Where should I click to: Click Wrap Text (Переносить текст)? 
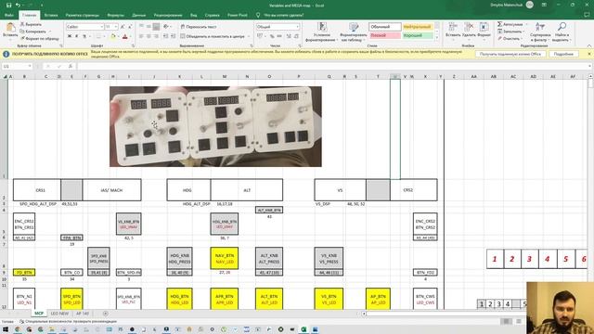[198, 27]
